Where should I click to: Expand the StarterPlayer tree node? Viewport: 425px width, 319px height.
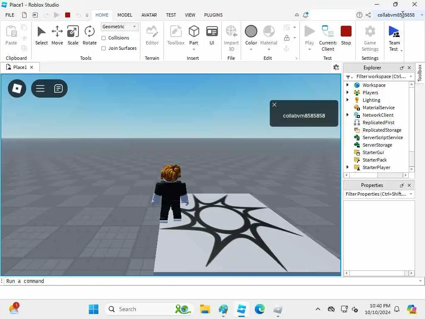[347, 167]
